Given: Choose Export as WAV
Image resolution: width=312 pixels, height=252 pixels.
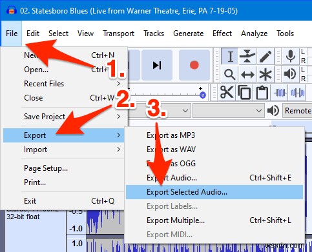Looking at the screenshot, I should click(214, 150).
